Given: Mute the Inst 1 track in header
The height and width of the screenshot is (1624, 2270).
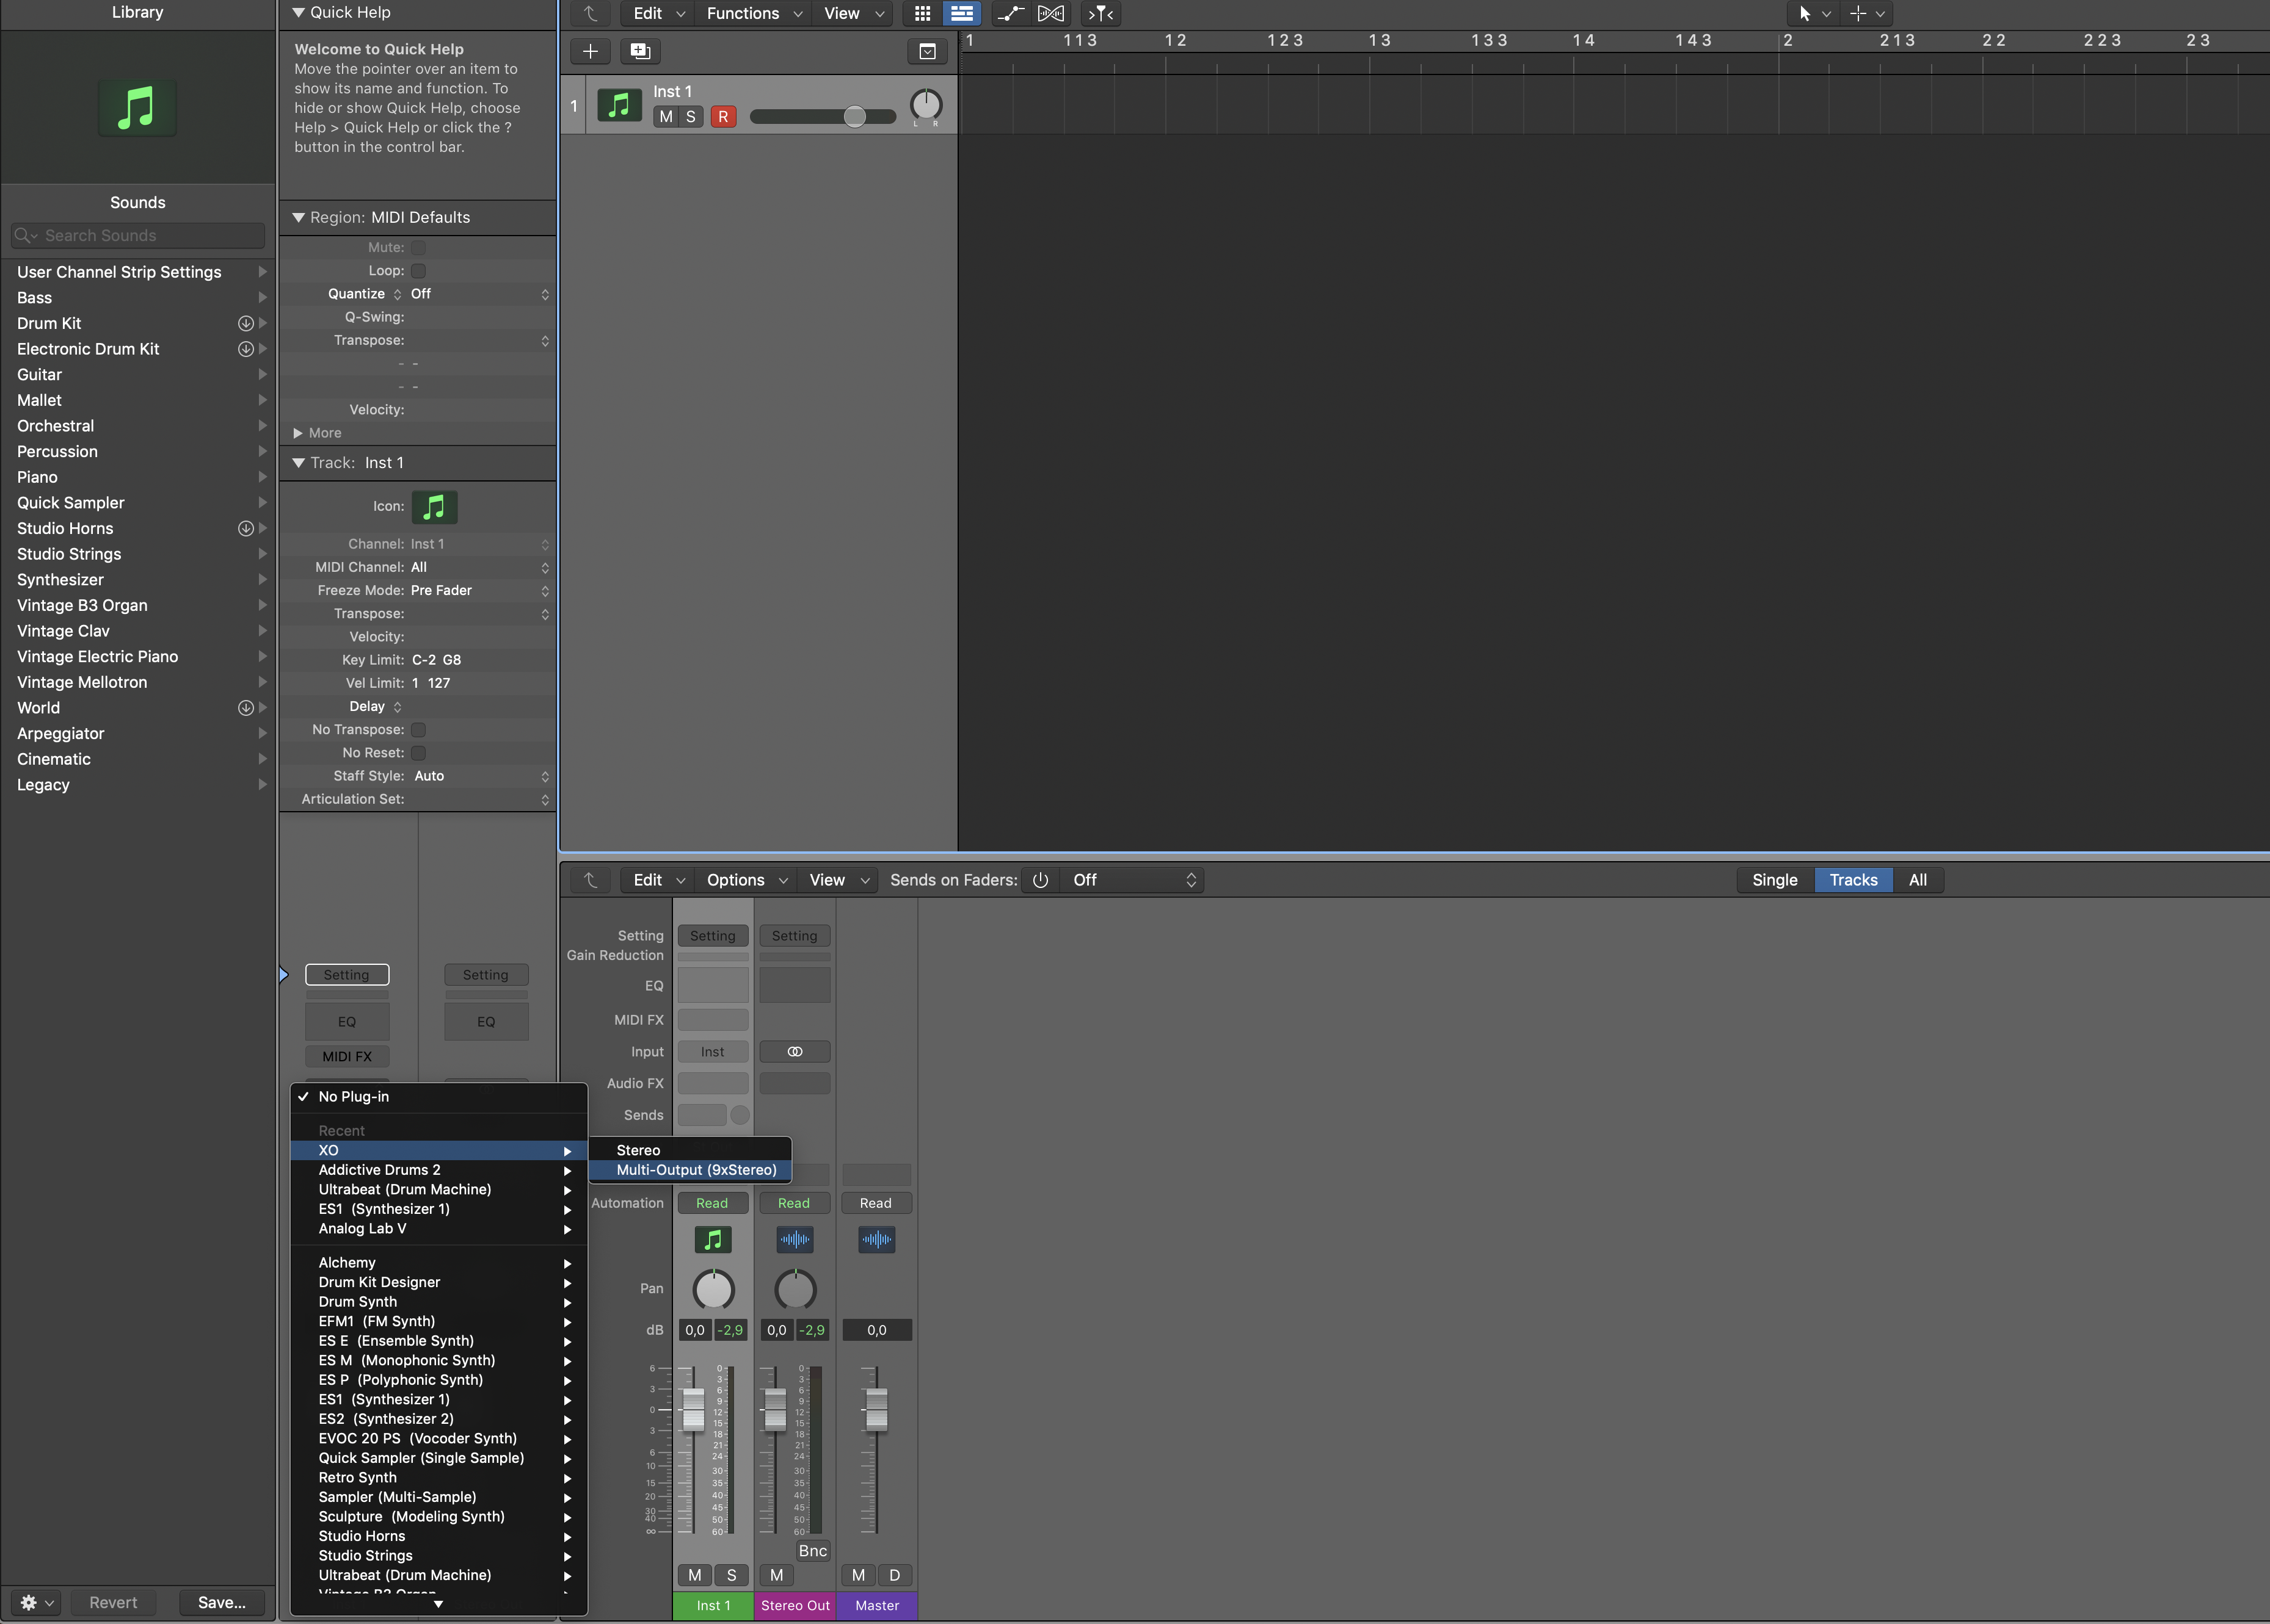Looking at the screenshot, I should pos(665,117).
